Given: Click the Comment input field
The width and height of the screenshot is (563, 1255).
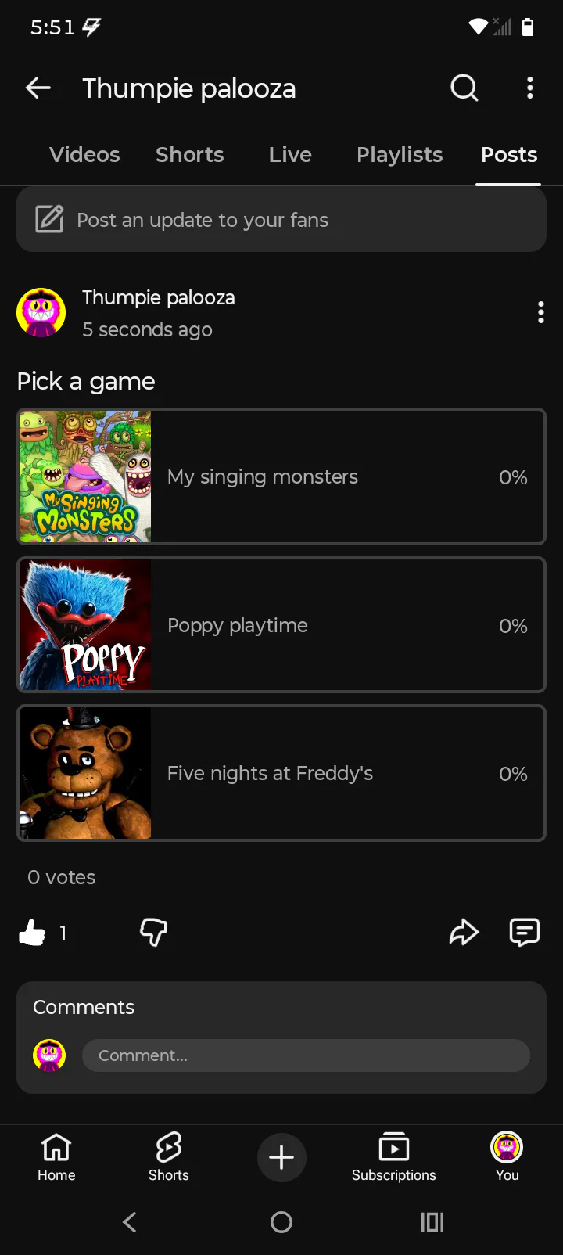Looking at the screenshot, I should [x=305, y=1055].
